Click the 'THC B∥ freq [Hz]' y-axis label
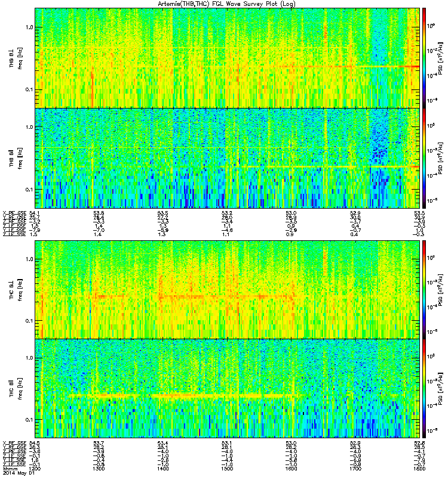This screenshot has width=448, height=477. click(16, 389)
